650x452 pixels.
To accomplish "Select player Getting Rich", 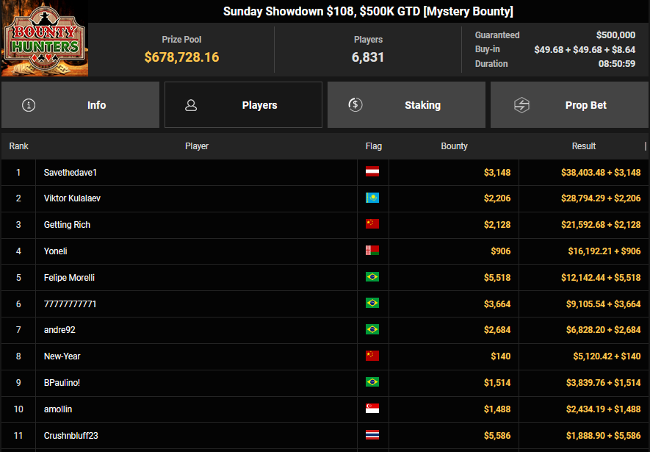I will [x=67, y=225].
